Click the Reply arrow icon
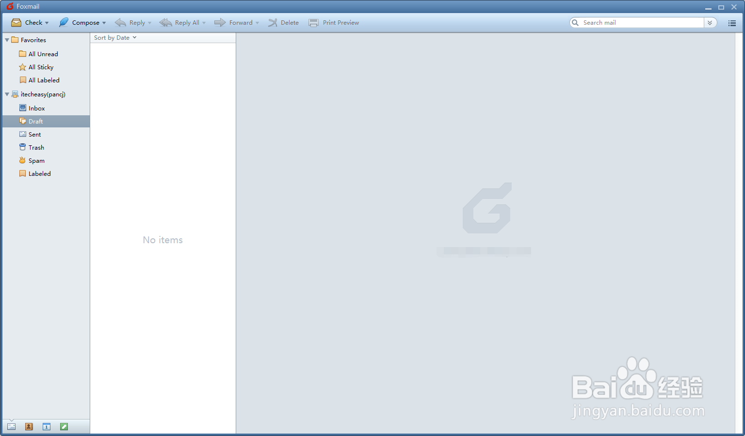The image size is (745, 436). coord(120,23)
